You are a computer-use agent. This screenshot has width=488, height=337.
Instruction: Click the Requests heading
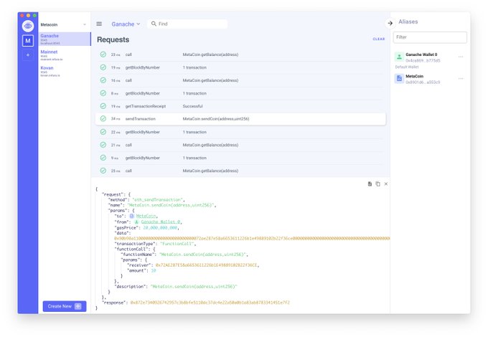coord(113,39)
